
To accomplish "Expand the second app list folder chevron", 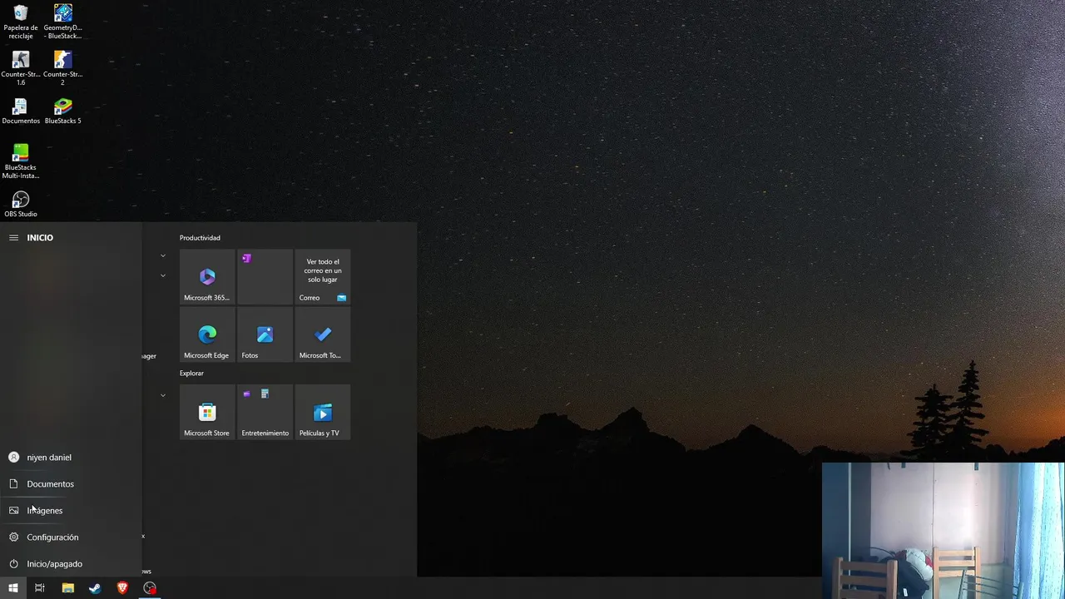I will point(163,275).
